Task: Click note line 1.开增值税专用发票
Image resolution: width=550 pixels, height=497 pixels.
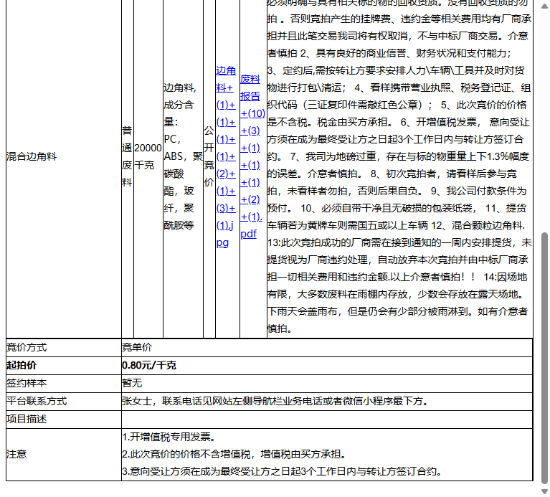Action: click(x=169, y=437)
